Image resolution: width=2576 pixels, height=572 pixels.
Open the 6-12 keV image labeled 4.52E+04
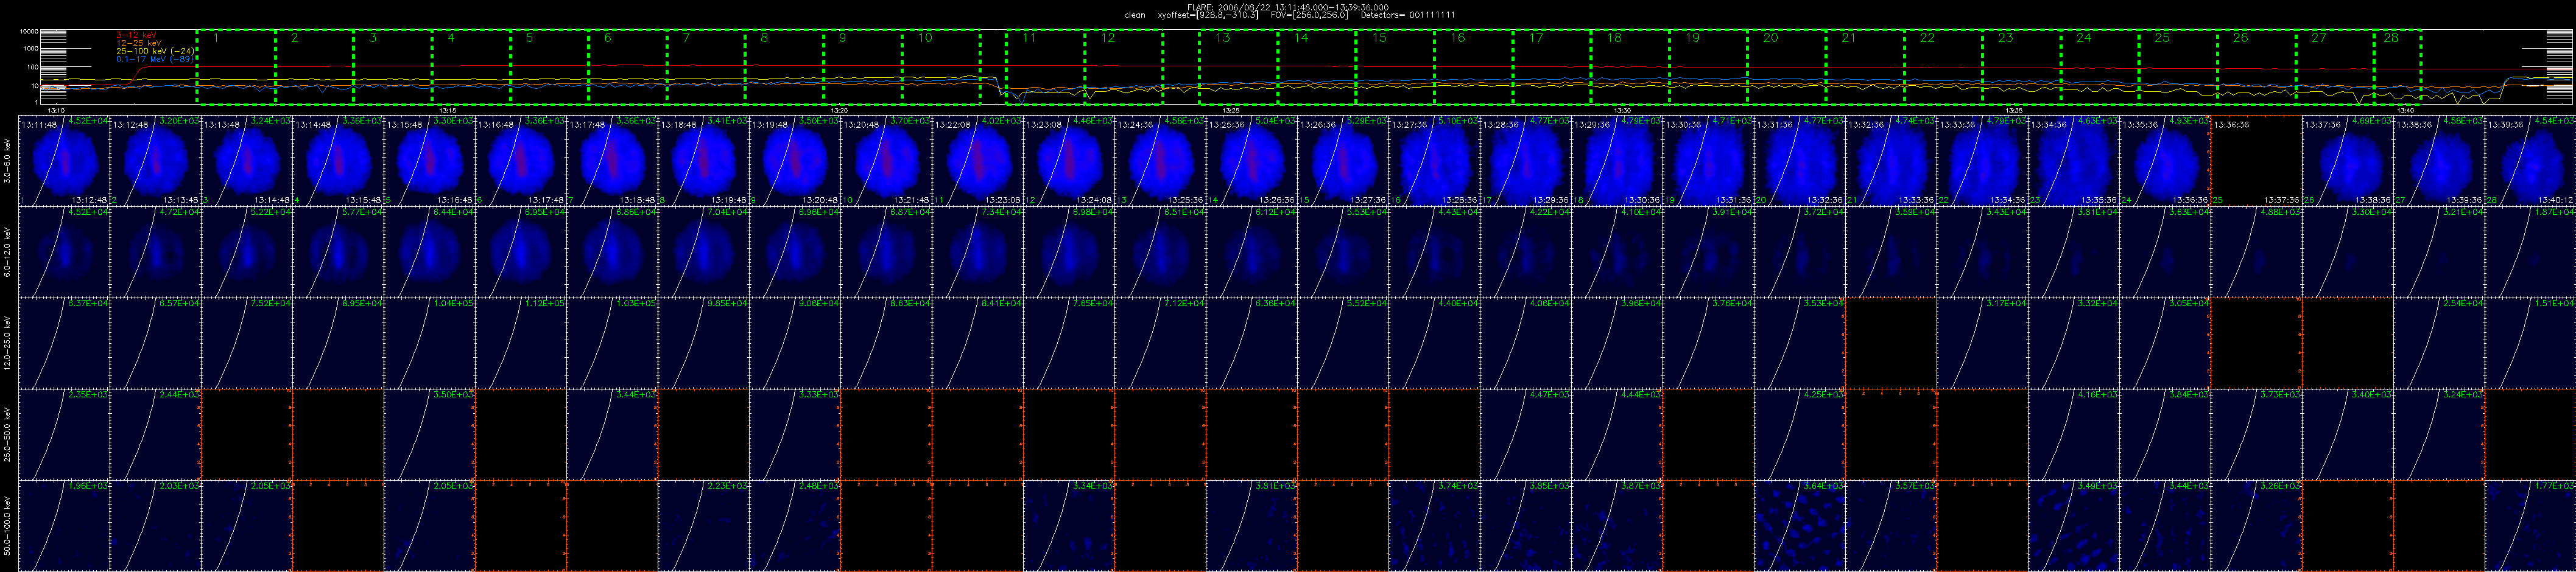[64, 252]
